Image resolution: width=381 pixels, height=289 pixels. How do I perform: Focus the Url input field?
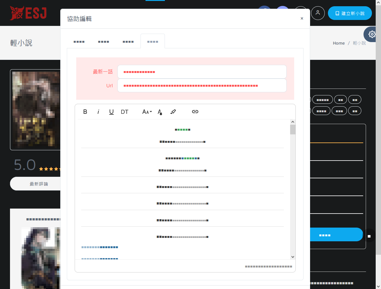(x=202, y=85)
